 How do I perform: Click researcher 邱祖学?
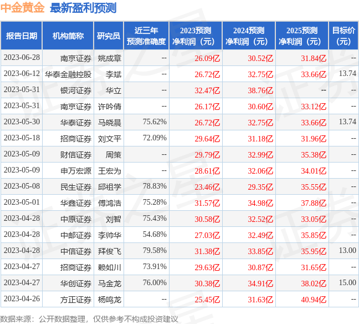110,187
